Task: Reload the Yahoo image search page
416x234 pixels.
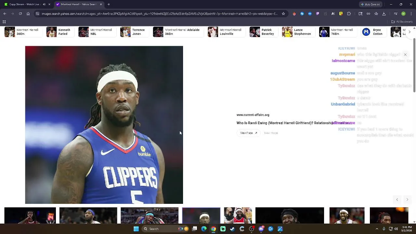Action: (x=20, y=14)
